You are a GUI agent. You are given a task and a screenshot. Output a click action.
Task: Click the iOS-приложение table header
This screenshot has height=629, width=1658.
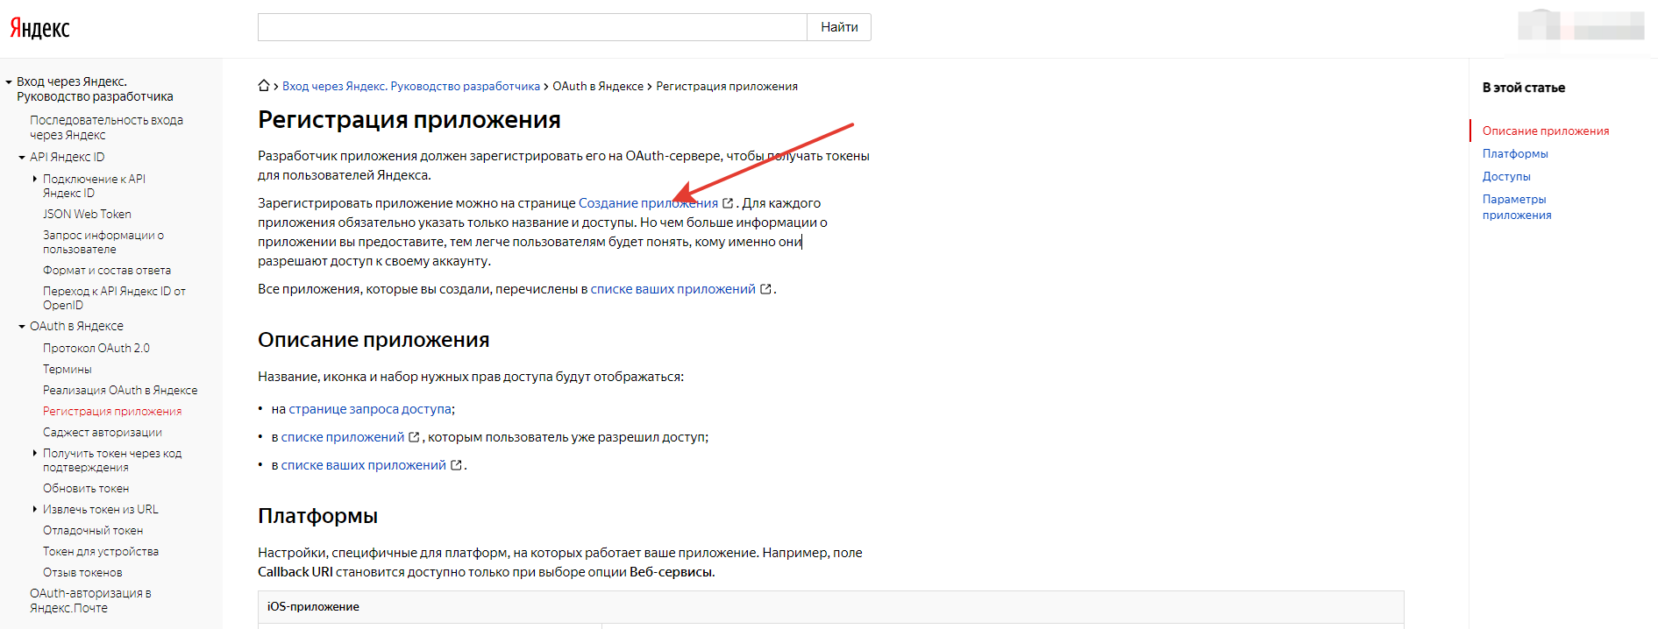830,606
